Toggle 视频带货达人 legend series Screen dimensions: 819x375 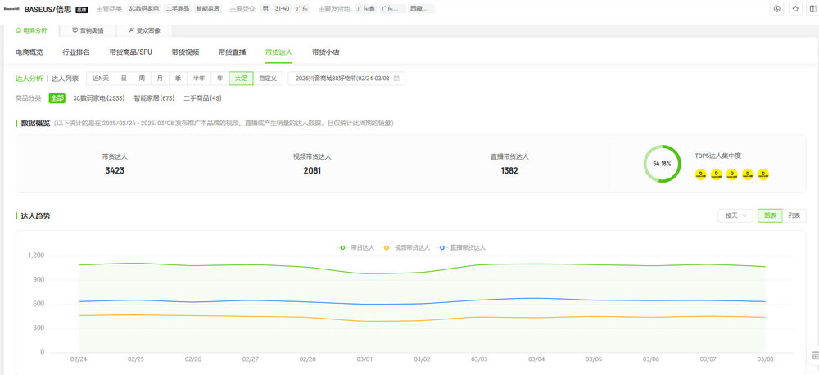406,247
